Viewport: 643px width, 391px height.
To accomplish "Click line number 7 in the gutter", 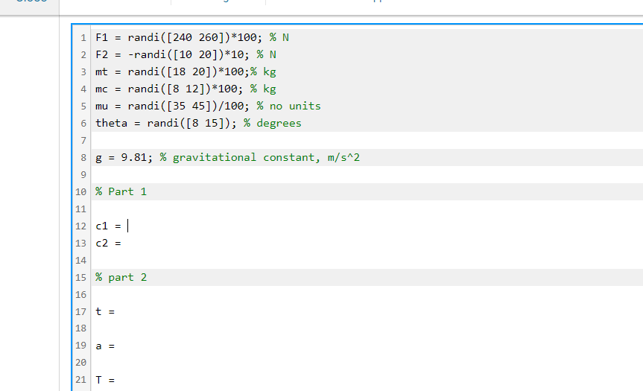I will point(83,141).
